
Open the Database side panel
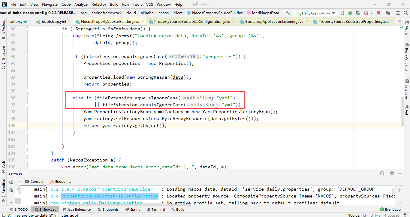(x=407, y=89)
